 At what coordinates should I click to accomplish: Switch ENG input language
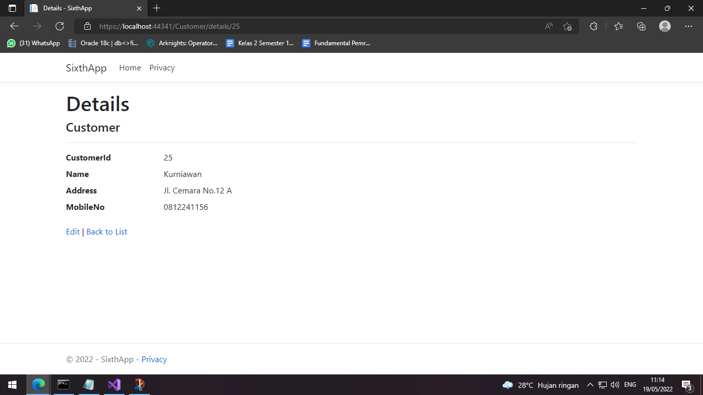[630, 385]
